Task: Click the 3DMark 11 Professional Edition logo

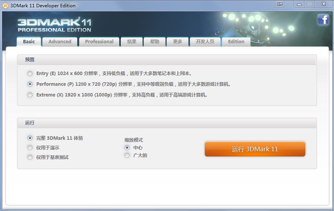Action: pyautogui.click(x=54, y=25)
